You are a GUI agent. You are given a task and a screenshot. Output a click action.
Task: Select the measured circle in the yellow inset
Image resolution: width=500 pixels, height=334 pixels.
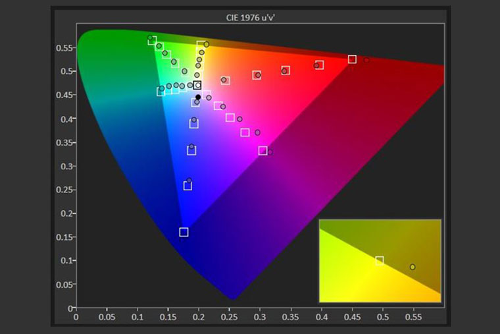coord(413,267)
